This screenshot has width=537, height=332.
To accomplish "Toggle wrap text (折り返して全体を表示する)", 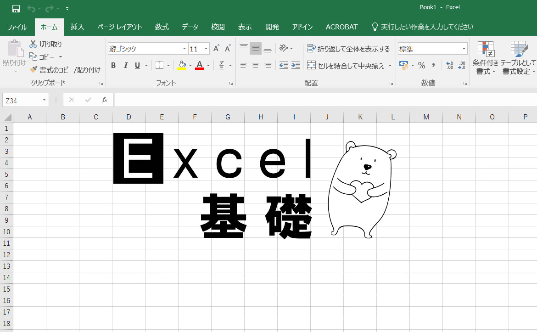I will pos(348,49).
